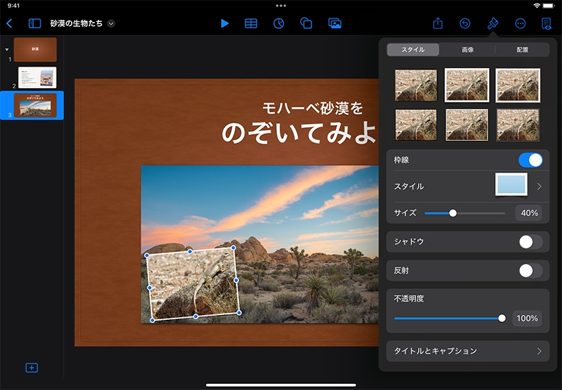Viewport: 562px width, 390px height.
Task: Toggle the slide navigator sidebar icon
Action: 34,23
